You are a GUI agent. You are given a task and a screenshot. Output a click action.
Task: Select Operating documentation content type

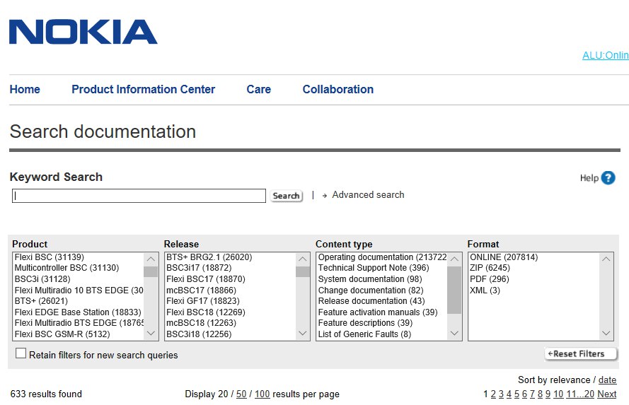pos(382,257)
